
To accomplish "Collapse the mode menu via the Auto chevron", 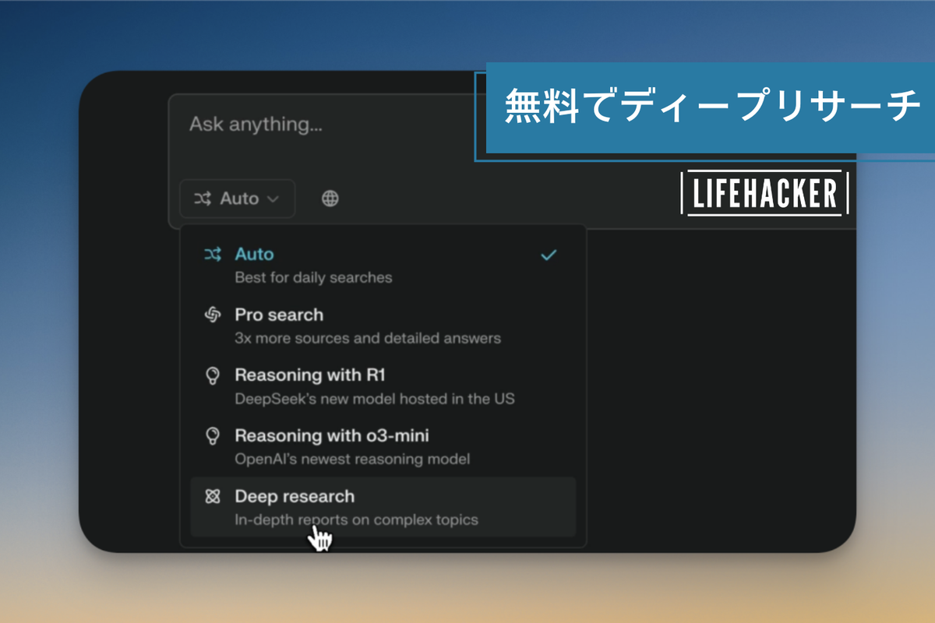I will click(273, 199).
